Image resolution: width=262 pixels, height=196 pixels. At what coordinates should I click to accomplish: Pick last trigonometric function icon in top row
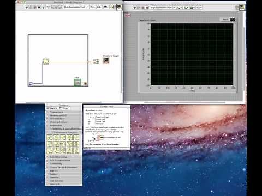(x=76, y=137)
